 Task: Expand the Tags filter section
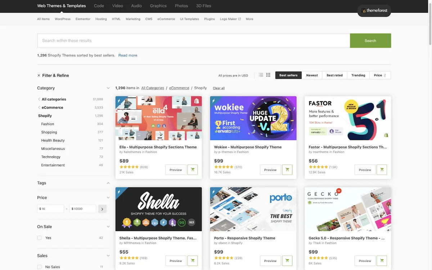[x=108, y=183]
